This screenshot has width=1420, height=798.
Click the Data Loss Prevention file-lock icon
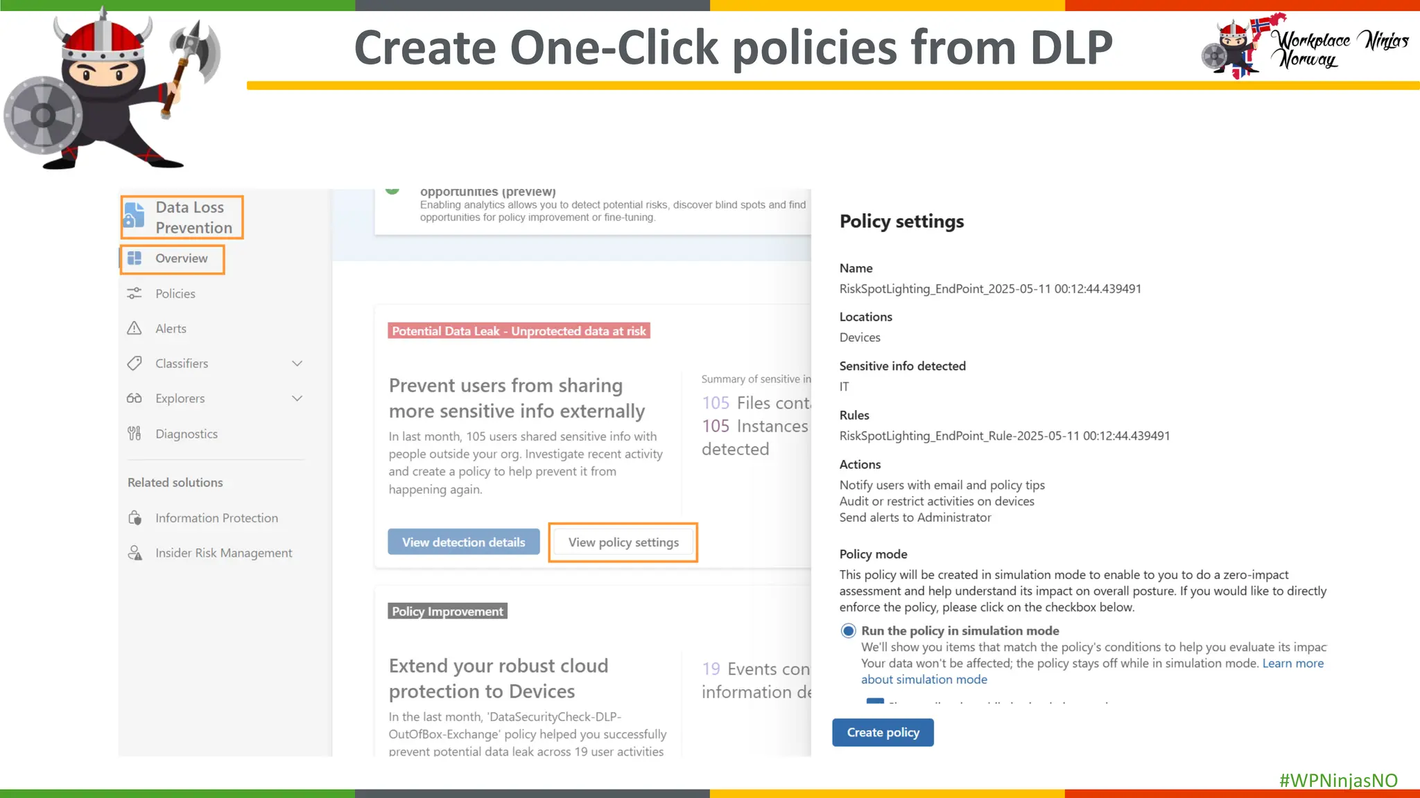[x=134, y=216]
